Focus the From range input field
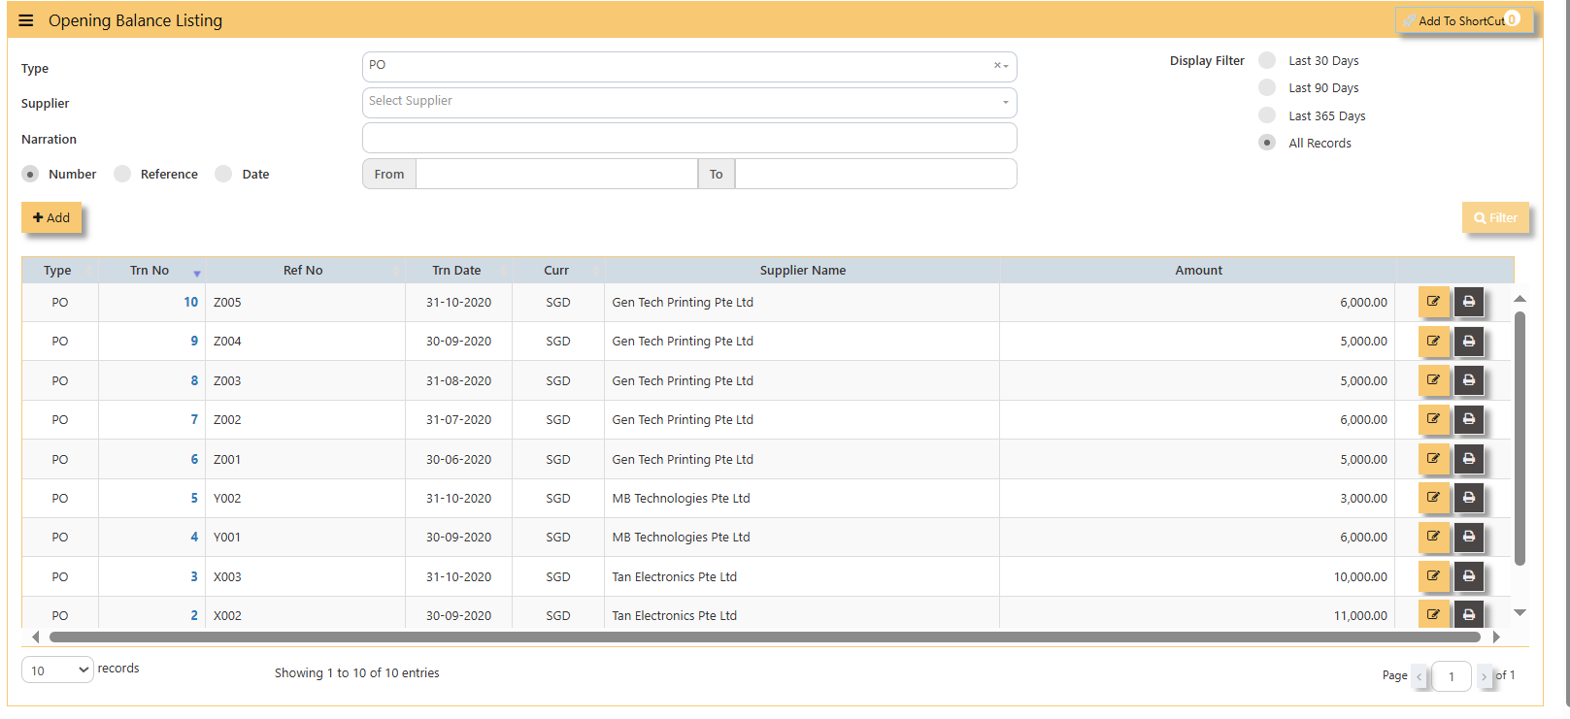Viewport: 1570px width, 719px height. [x=556, y=174]
